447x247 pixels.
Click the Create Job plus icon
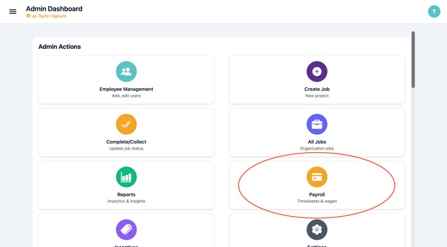pos(317,71)
